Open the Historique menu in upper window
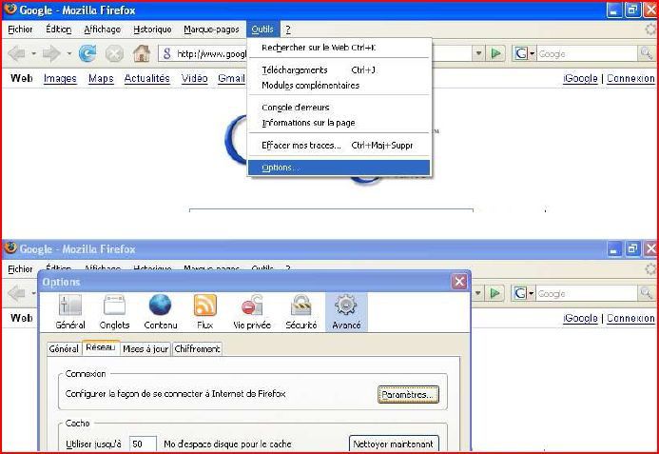Screen dimensions: 659x454 [152, 30]
